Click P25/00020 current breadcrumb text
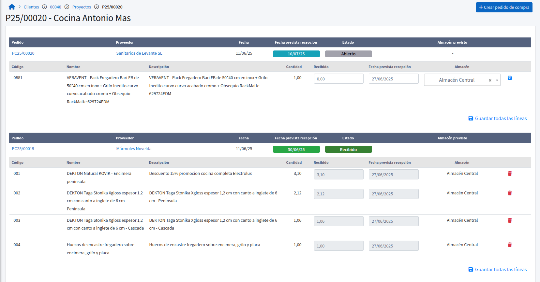The image size is (540, 282). pyautogui.click(x=112, y=7)
